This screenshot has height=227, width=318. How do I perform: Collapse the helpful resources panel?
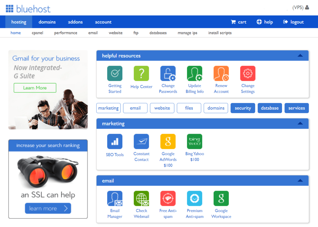300,56
